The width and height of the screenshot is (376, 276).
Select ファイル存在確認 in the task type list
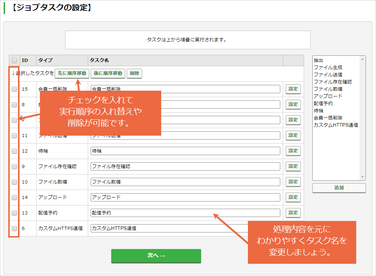pos(333,82)
